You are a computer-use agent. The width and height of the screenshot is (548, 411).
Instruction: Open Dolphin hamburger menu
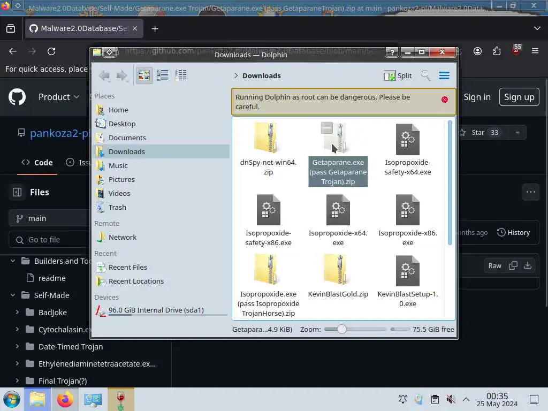pyautogui.click(x=444, y=75)
